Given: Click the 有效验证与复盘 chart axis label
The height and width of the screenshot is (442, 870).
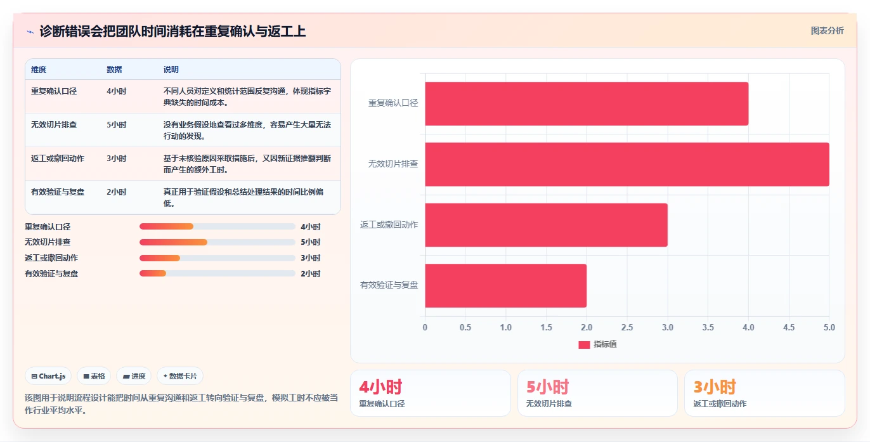Looking at the screenshot, I should 389,285.
